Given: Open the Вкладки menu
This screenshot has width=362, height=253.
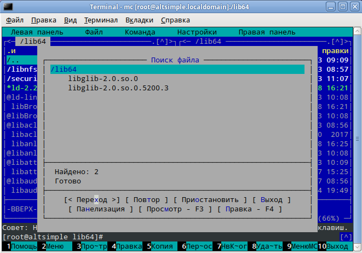Looking at the screenshot, I should 139,20.
